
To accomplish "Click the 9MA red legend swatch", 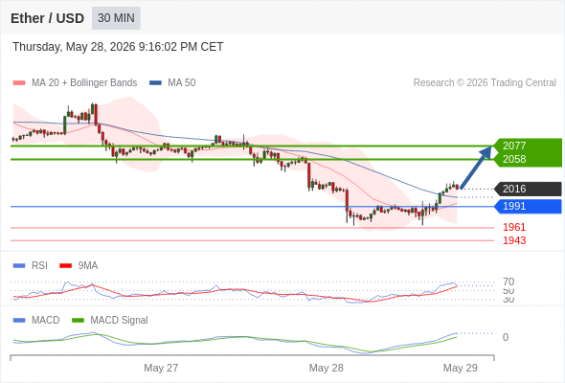I will (x=65, y=266).
